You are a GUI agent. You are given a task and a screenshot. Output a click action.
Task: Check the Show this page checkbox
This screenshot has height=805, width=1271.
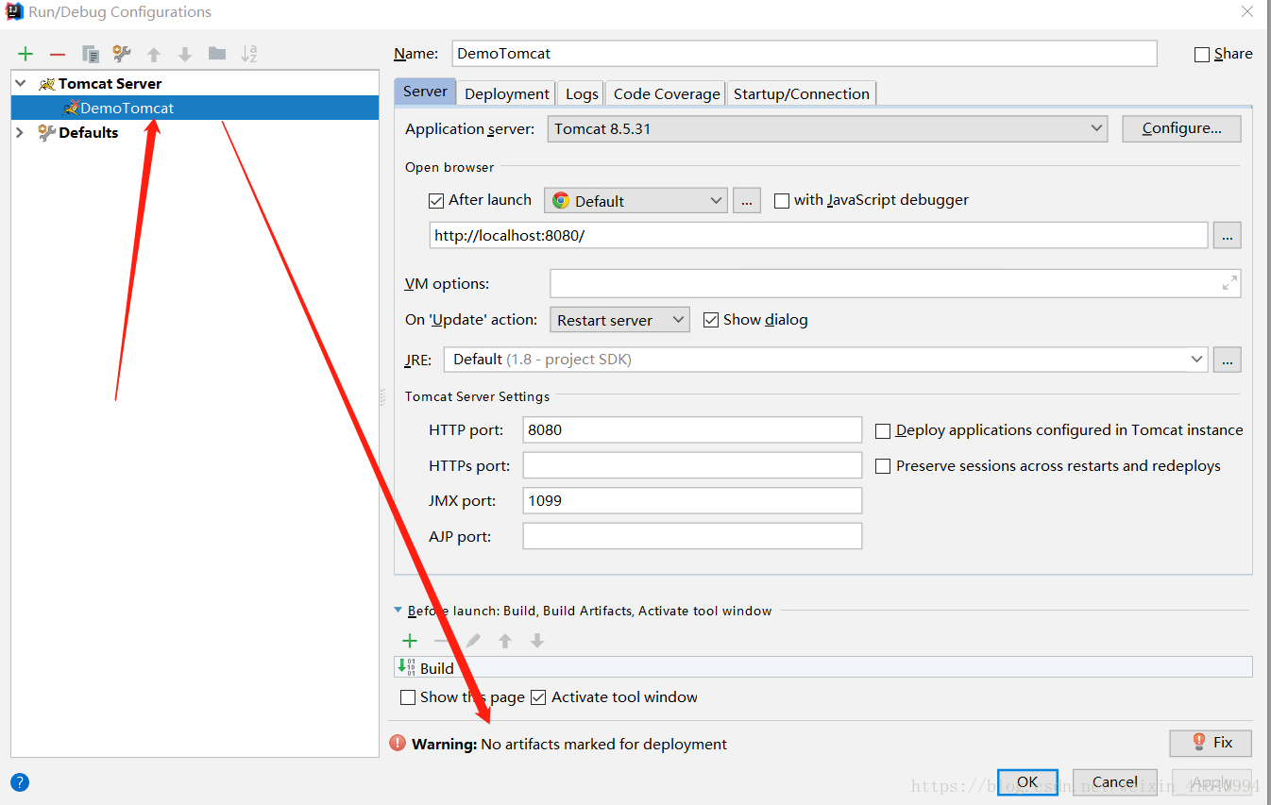[x=408, y=697]
